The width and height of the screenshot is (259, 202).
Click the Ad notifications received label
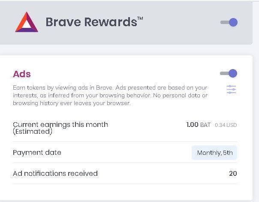(55, 173)
